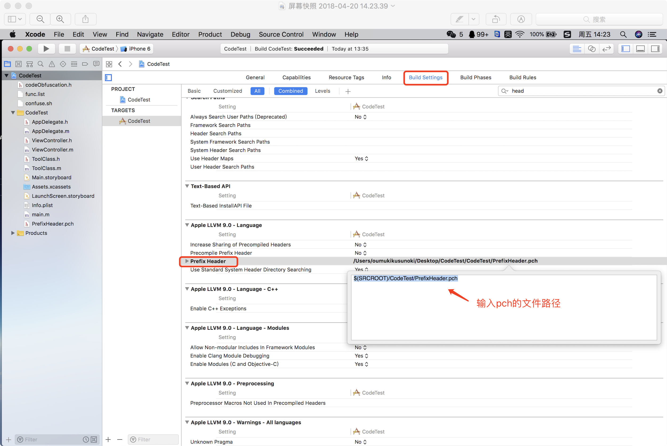Open the Issue navigator warning icon
This screenshot has height=446, width=667.
[x=52, y=64]
